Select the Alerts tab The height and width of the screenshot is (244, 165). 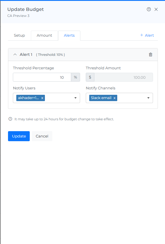coord(69,36)
